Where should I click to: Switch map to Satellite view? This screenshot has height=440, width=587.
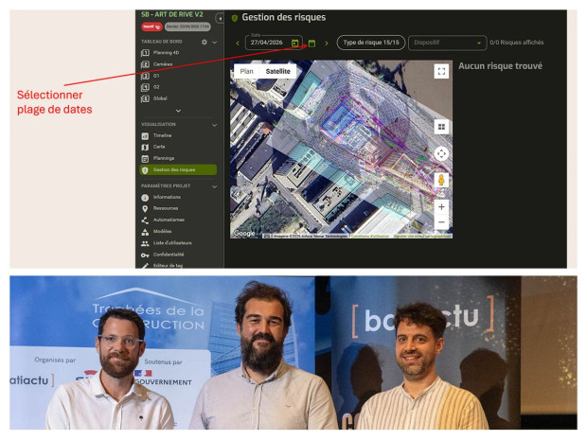pyautogui.click(x=277, y=71)
